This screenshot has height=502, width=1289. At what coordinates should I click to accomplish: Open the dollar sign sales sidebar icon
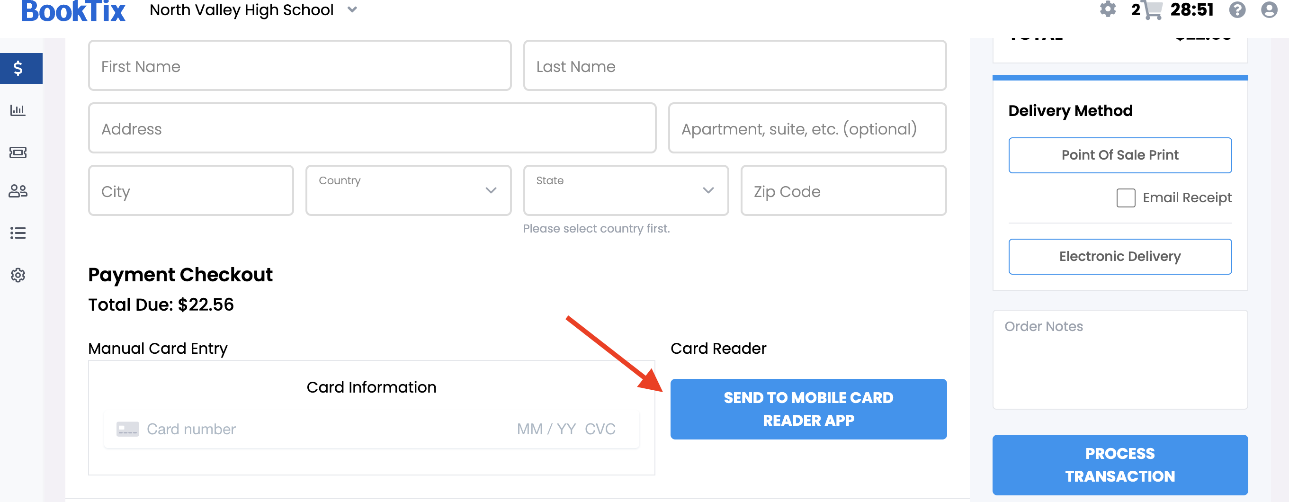[18, 68]
